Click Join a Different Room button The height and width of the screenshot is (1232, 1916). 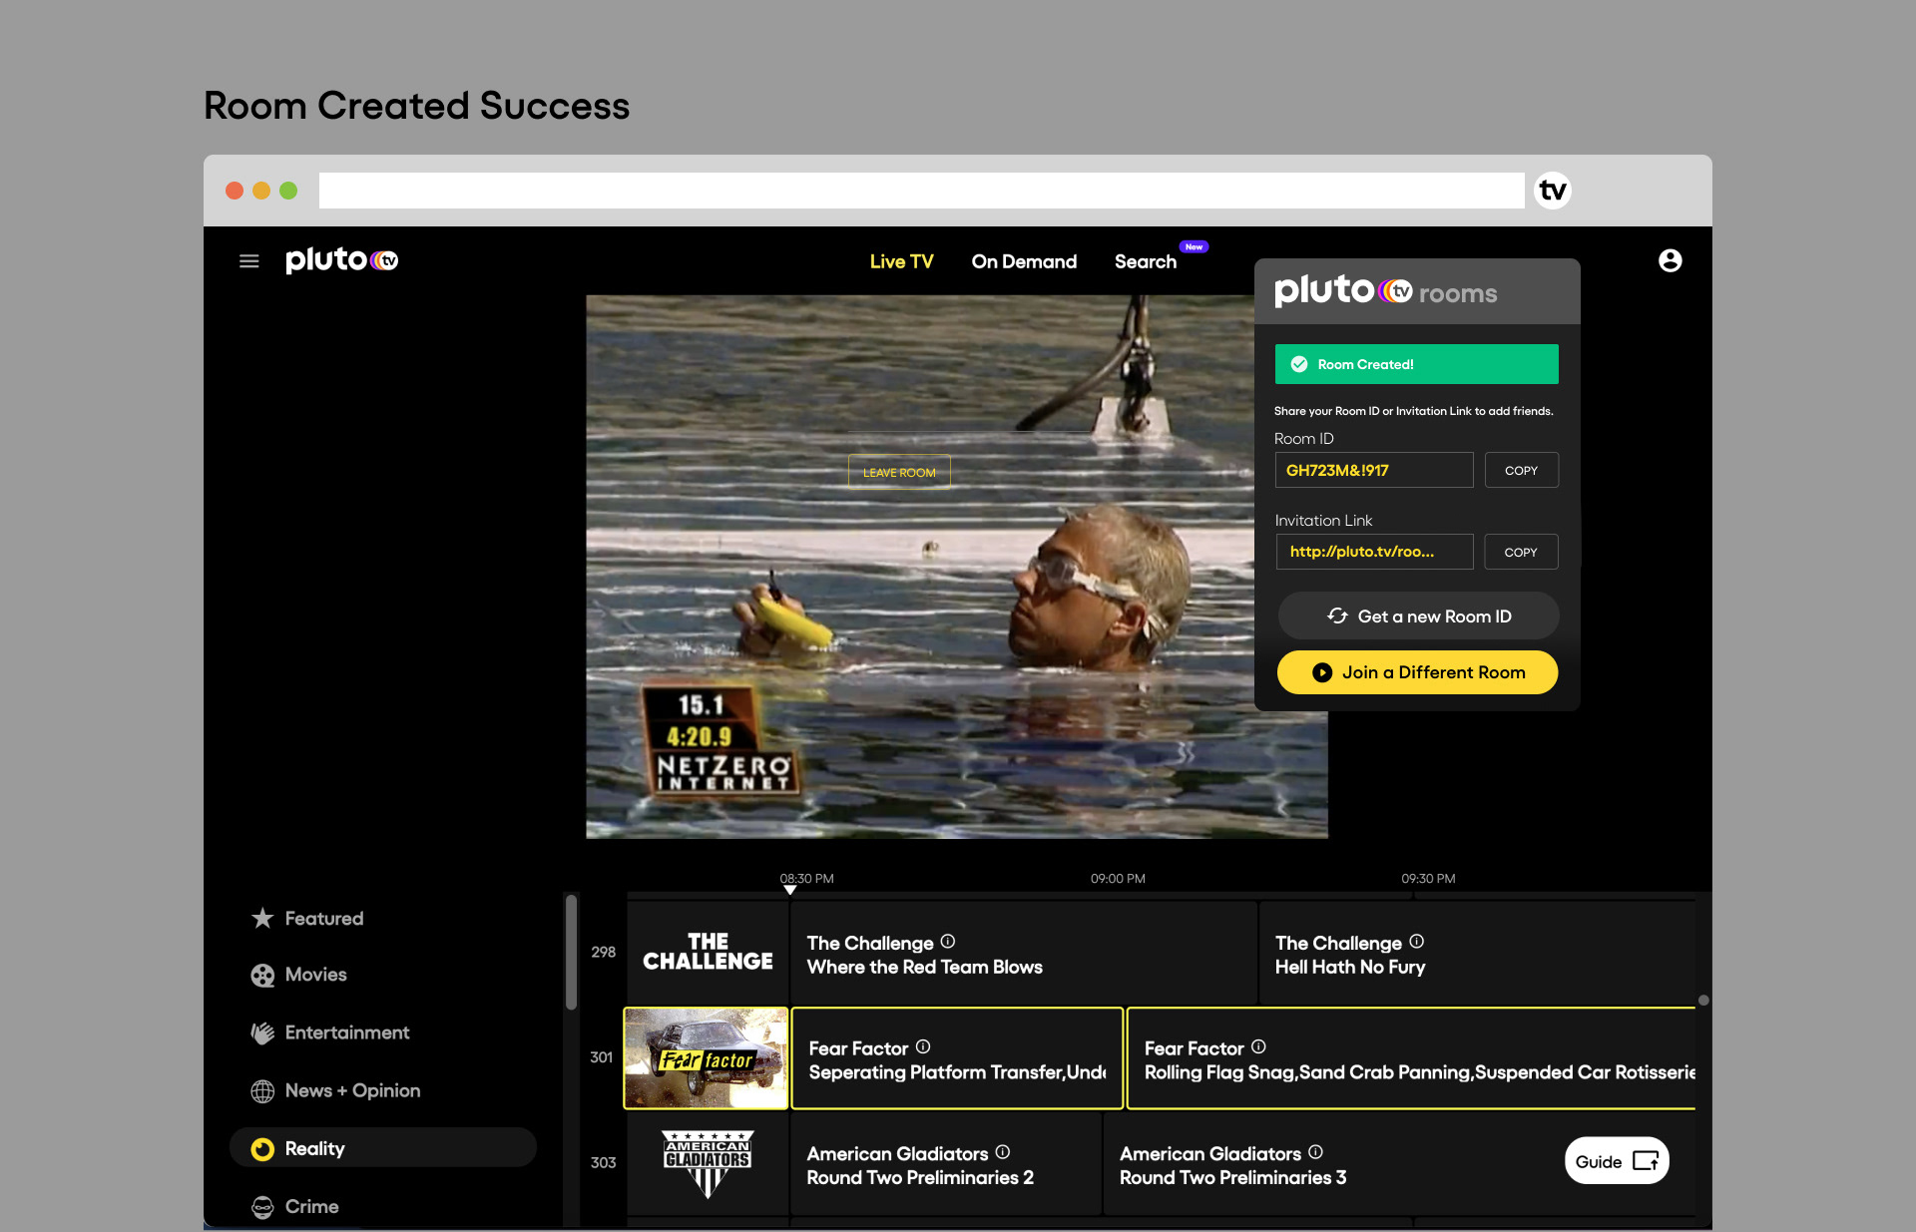coord(1417,672)
